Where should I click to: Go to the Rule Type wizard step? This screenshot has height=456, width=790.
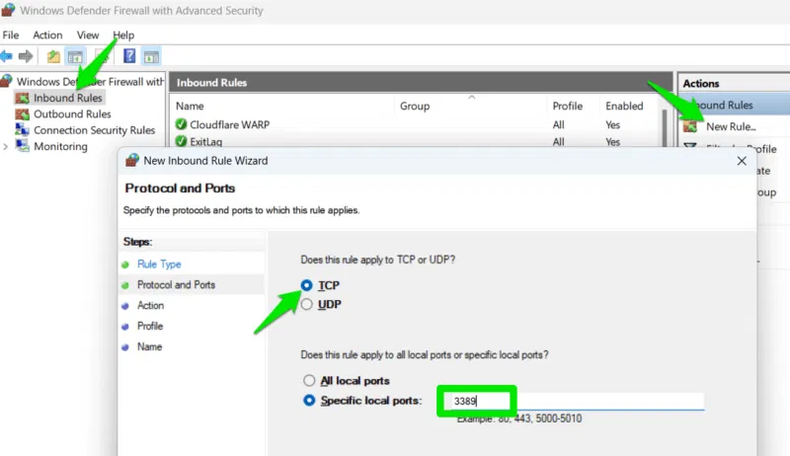tap(159, 265)
